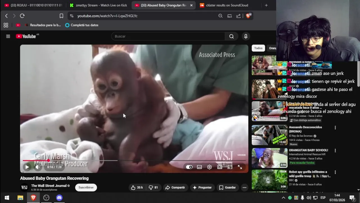Click the video title Abused Baby Orangutan Recovering
Viewport: 360px width, 203px height.
(x=54, y=178)
